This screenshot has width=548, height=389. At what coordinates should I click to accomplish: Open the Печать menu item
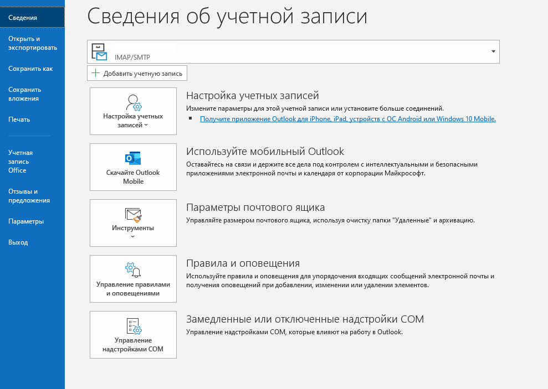coord(19,120)
